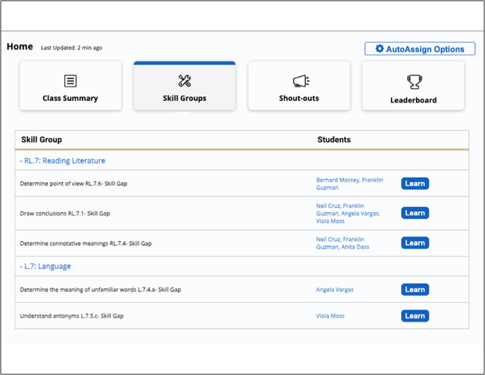The image size is (485, 375).
Task: Open students Neil Cruz, Franklin Guzman, Anita Dass link
Action: (x=343, y=243)
